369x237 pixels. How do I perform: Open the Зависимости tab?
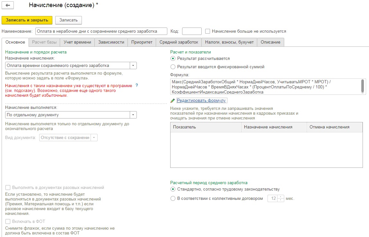click(111, 42)
